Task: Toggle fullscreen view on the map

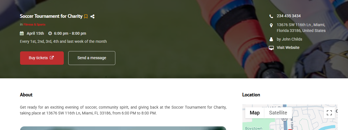Action: (329, 113)
